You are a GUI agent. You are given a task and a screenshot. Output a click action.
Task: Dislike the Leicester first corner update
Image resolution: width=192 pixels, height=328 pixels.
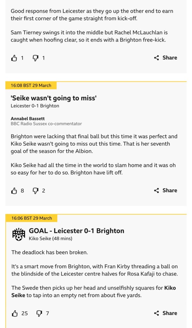click(x=36, y=58)
